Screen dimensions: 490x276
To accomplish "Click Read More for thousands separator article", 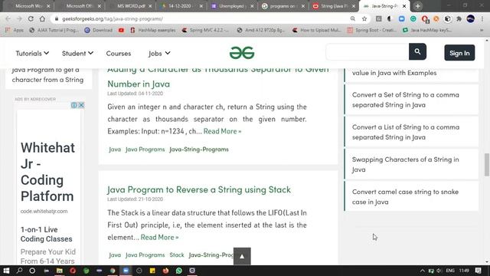I will click(x=223, y=131).
